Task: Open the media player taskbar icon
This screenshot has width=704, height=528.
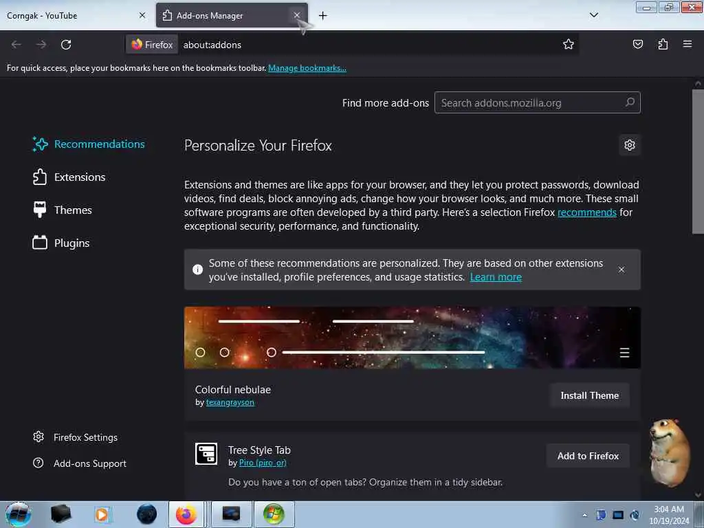Action: 102,514
